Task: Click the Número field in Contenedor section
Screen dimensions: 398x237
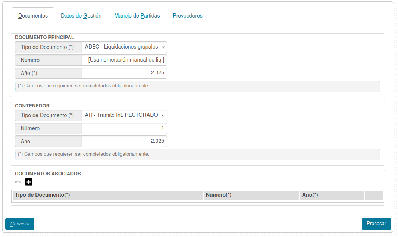Action: pos(125,128)
